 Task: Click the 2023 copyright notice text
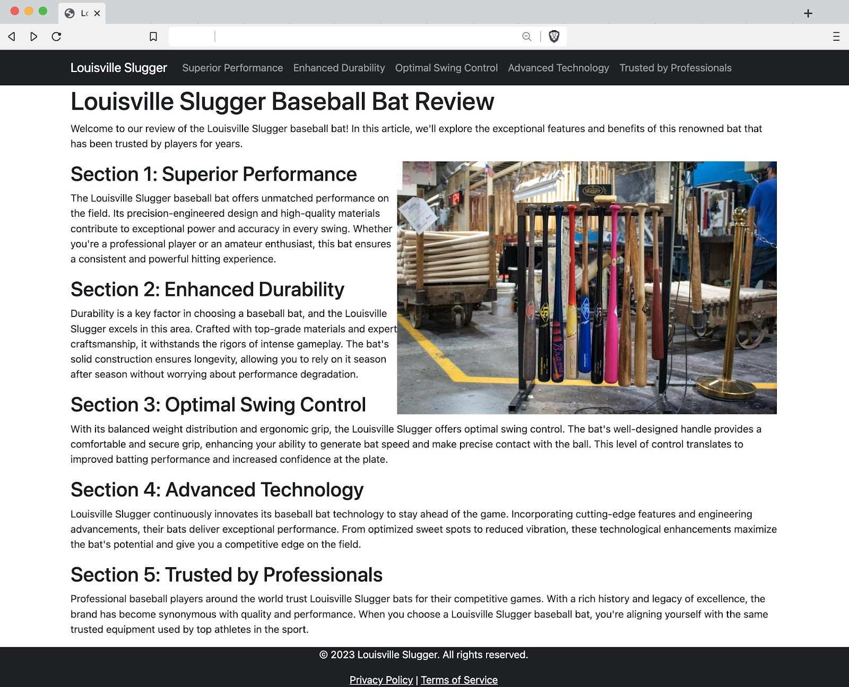click(423, 655)
